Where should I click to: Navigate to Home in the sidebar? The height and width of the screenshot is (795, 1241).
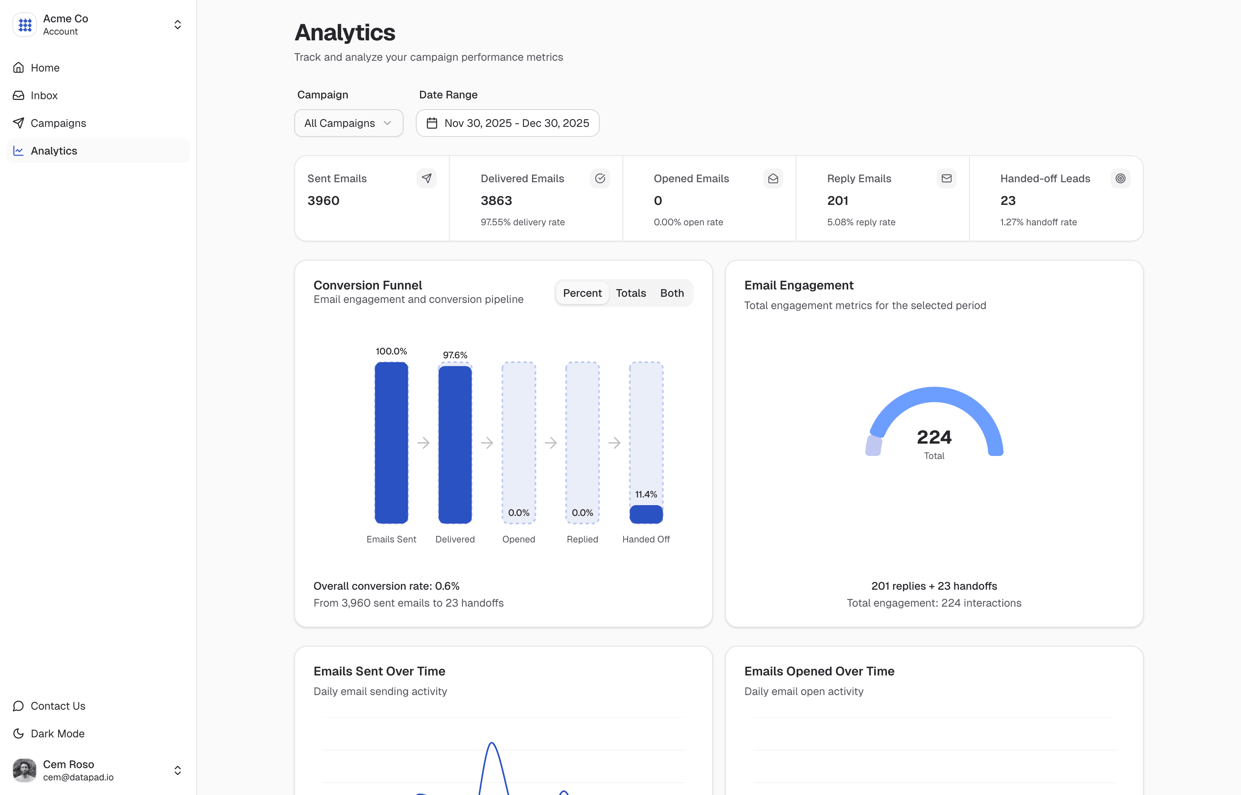45,68
